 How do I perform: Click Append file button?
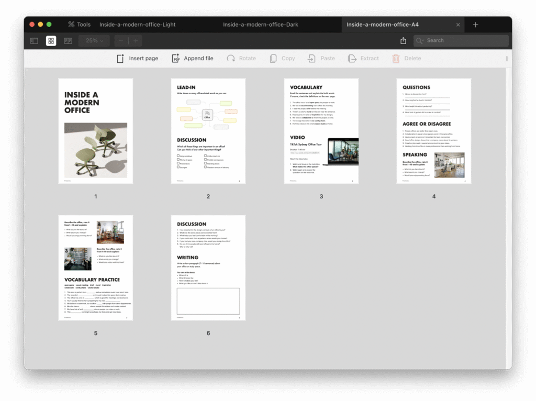[192, 59]
